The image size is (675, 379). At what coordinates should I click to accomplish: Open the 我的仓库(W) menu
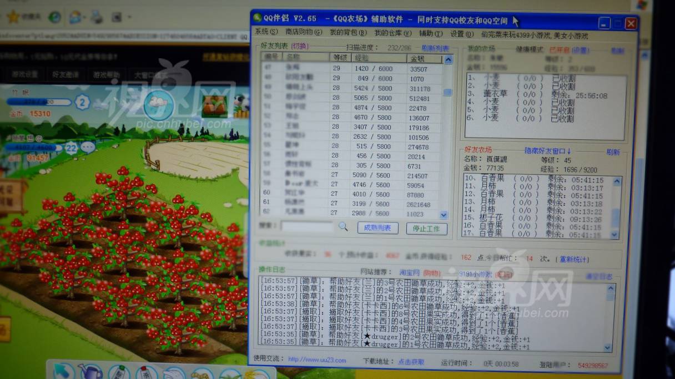pos(392,33)
